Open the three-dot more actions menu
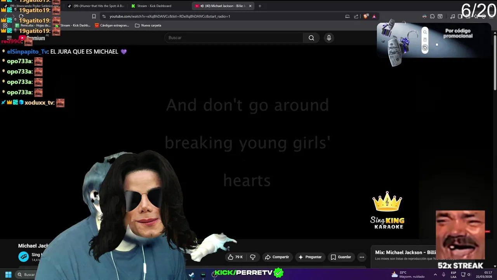 pyautogui.click(x=362, y=257)
